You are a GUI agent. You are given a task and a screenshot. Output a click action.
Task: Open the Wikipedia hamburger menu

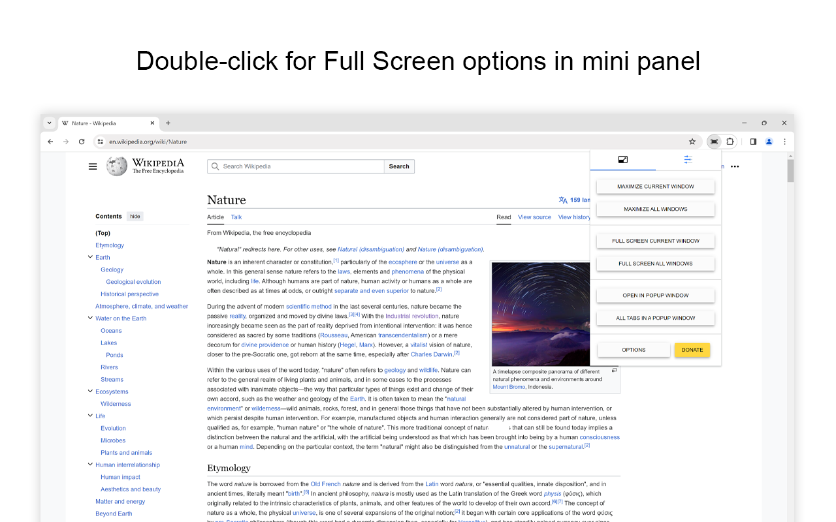coord(93,166)
